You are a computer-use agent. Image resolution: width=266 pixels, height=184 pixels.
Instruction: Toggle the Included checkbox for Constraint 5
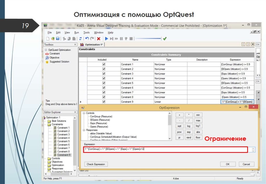(103, 83)
